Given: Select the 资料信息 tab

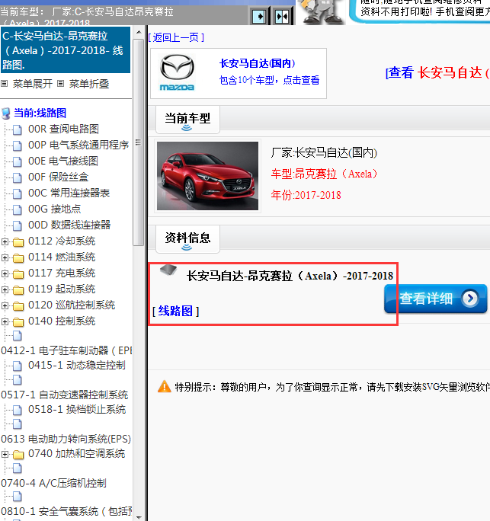Looking at the screenshot, I should 187,239.
